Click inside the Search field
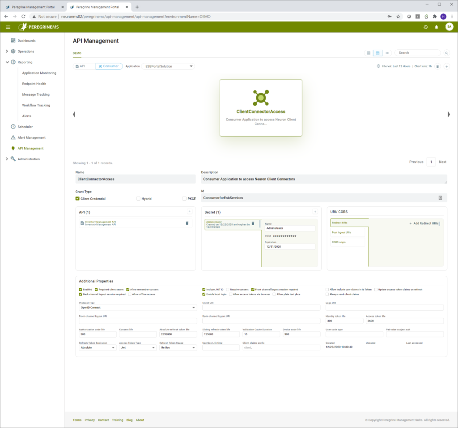Viewport: 458px width, 428px height. click(416, 52)
